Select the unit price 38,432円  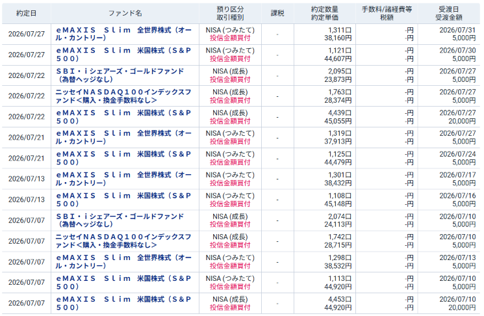338,183
